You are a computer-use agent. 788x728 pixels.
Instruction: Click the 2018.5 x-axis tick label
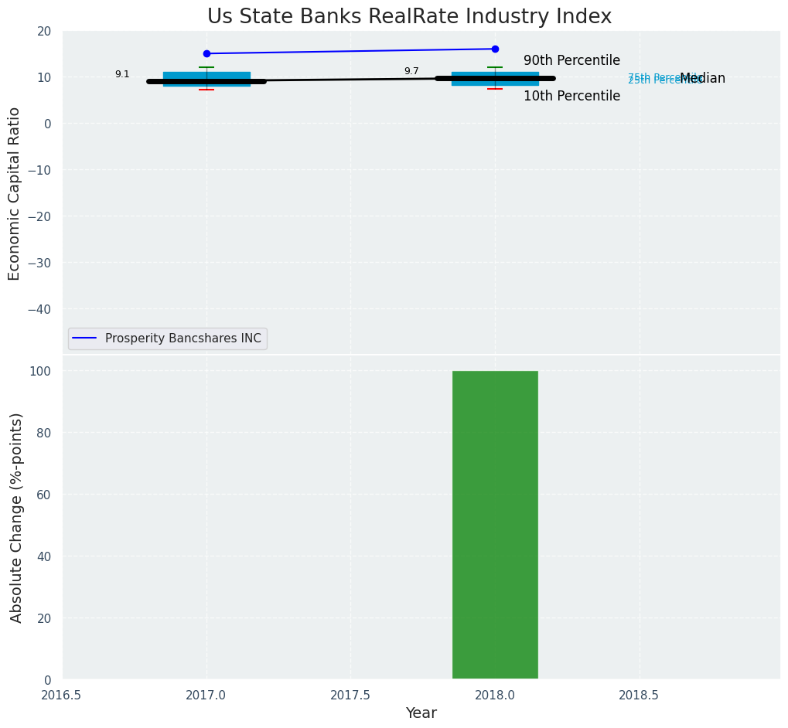[x=639, y=694]
